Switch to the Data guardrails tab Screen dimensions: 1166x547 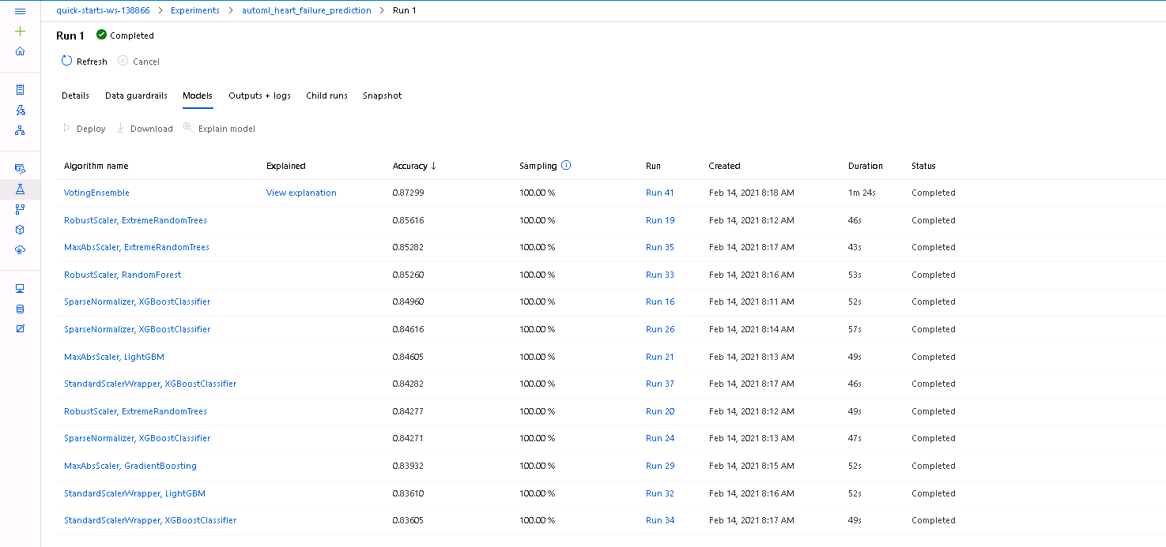point(135,96)
